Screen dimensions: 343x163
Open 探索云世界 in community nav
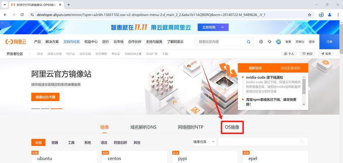55,54
